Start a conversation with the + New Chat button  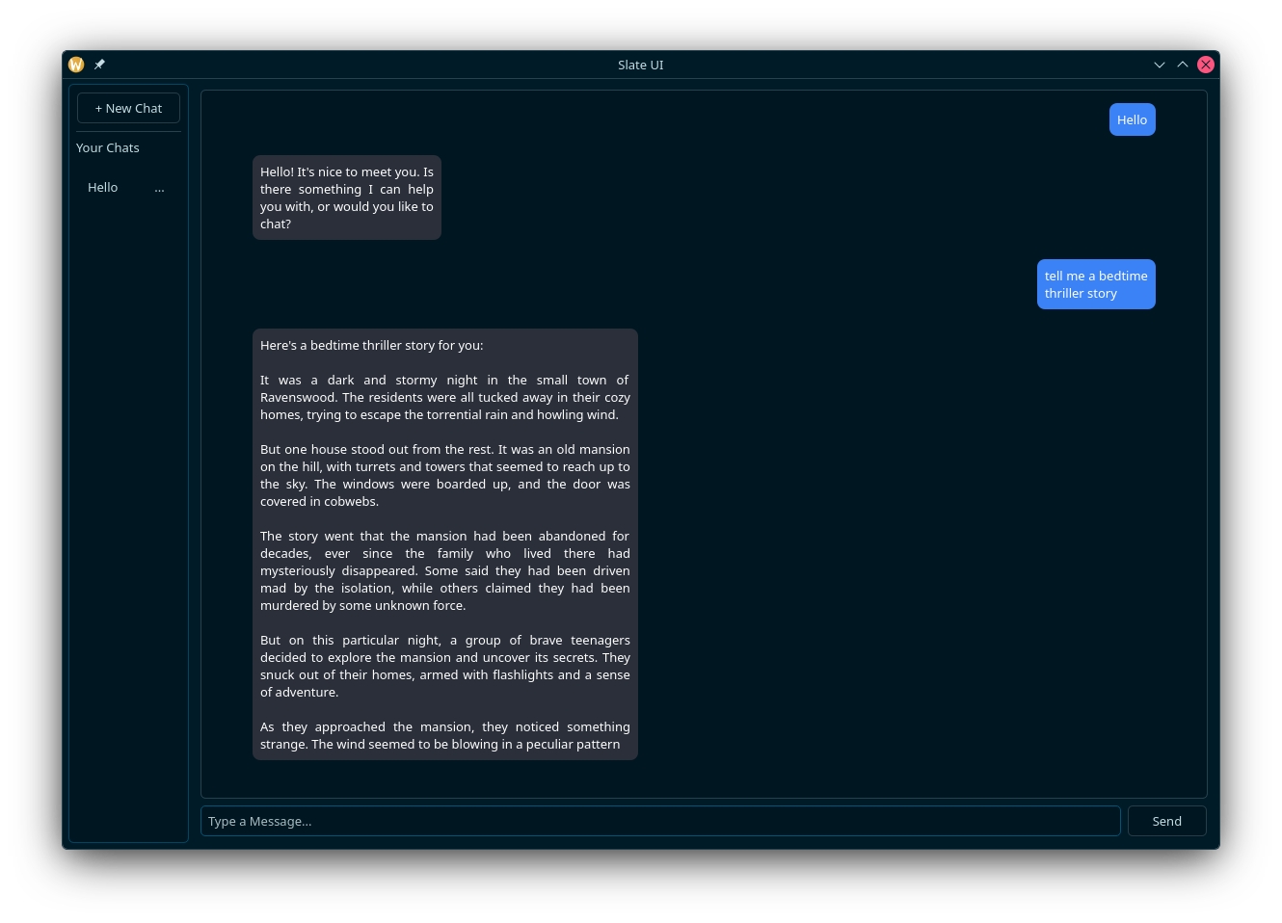(x=128, y=108)
